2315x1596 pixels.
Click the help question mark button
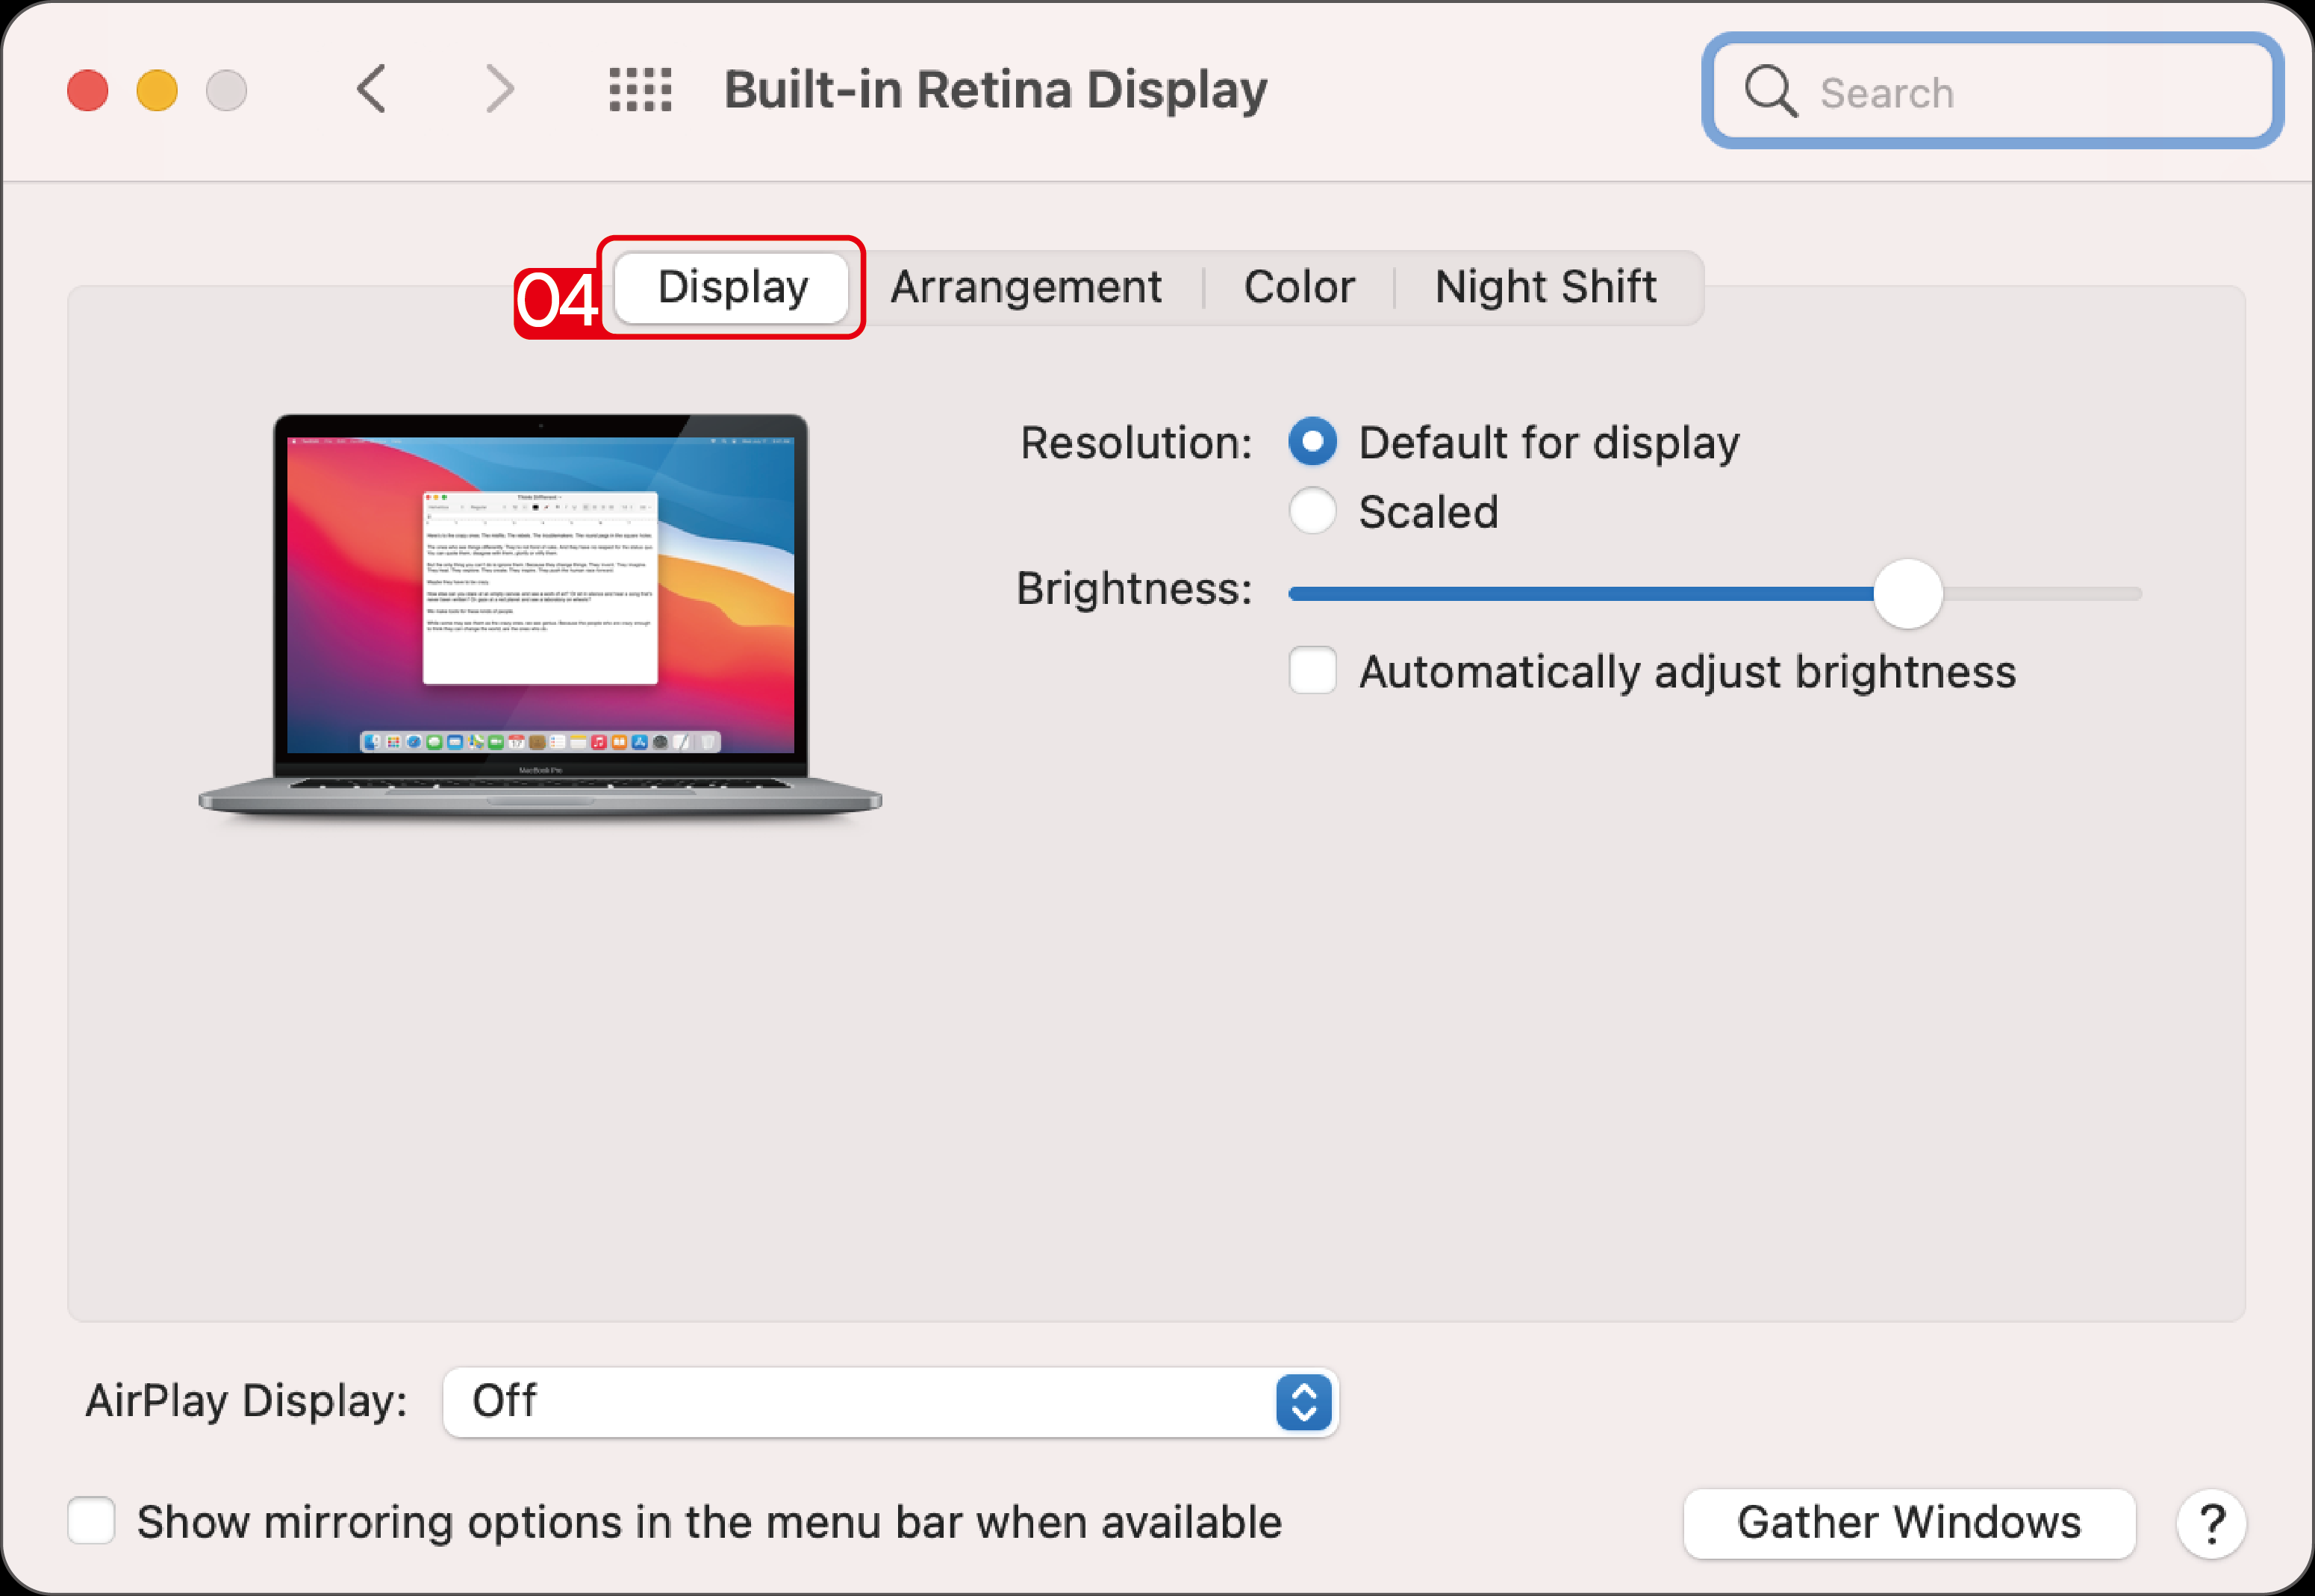click(2211, 1524)
